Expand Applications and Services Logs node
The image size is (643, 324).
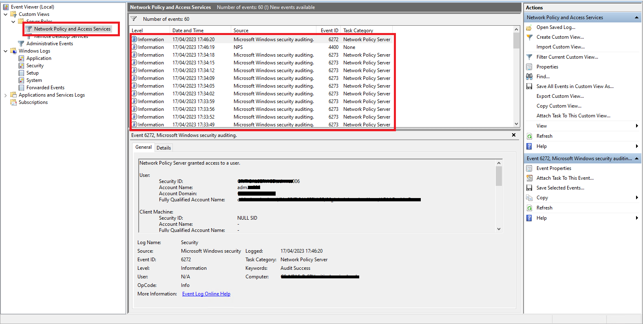6,95
